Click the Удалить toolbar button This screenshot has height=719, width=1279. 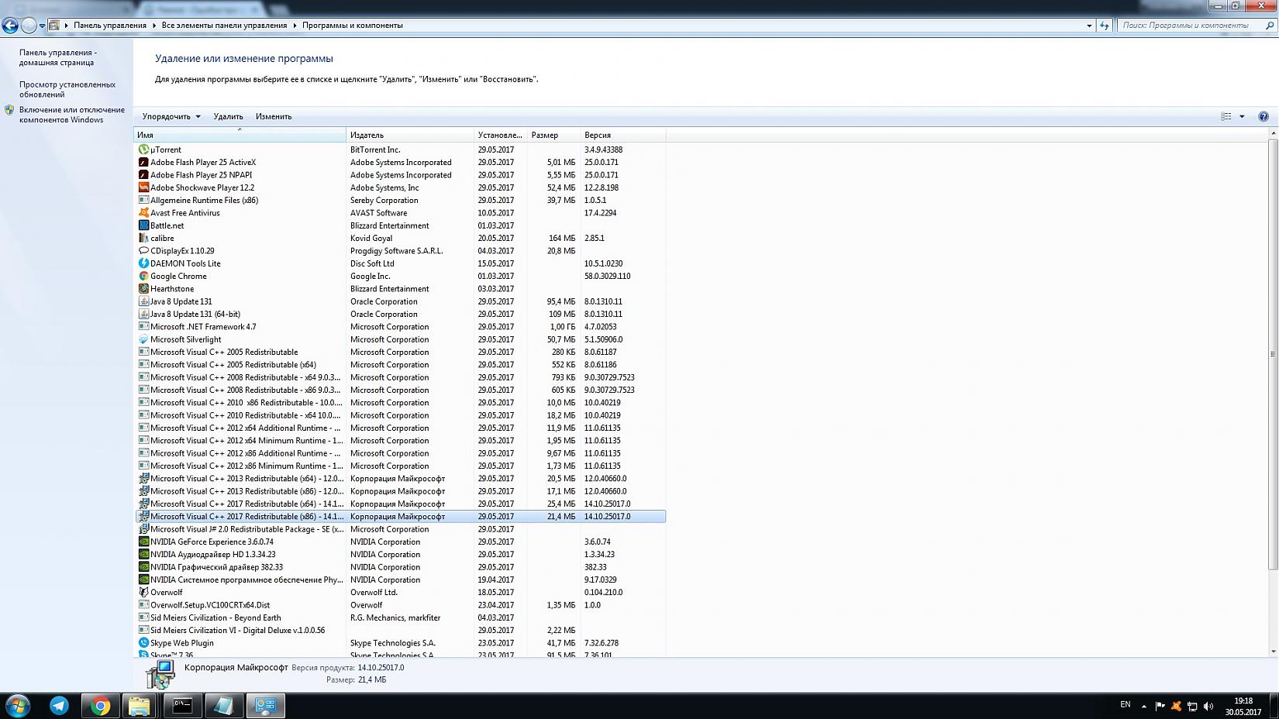point(228,116)
